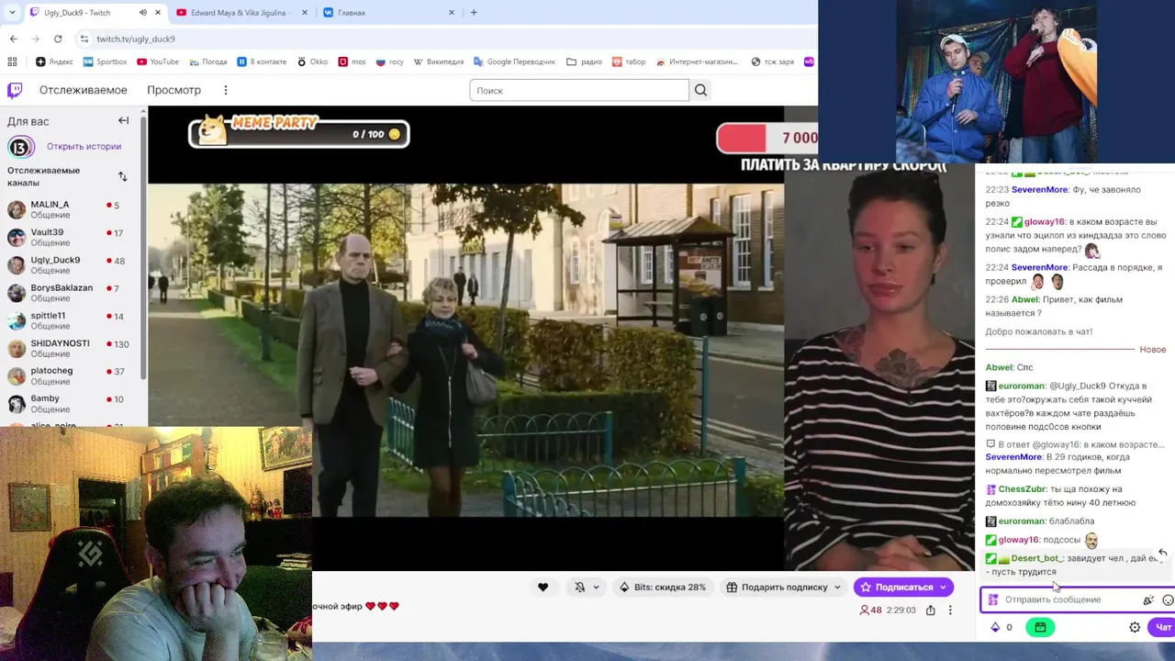Open the stream options three-dot menu
The height and width of the screenshot is (661, 1175).
[950, 610]
